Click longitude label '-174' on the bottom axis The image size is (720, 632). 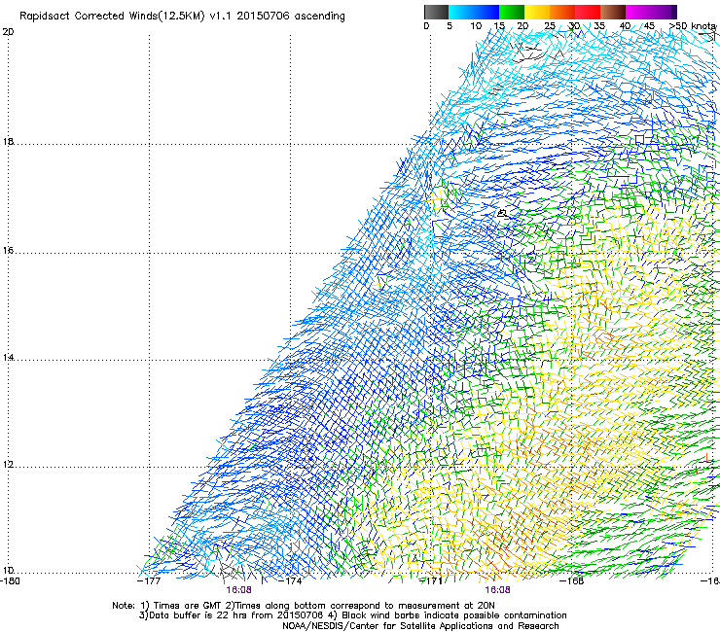(x=290, y=580)
